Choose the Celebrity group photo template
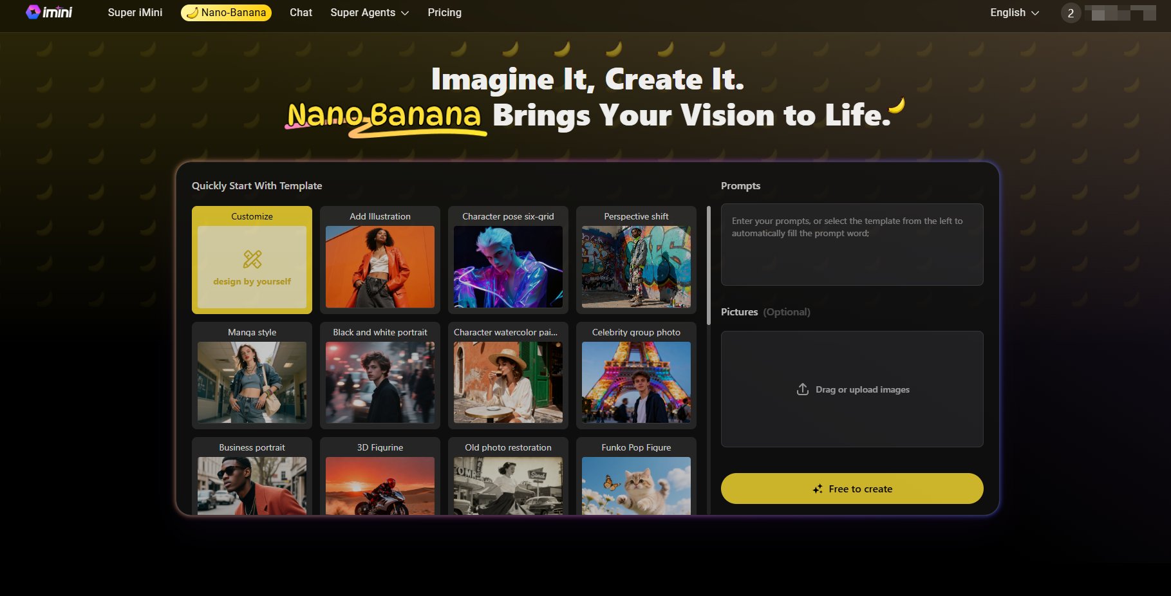The width and height of the screenshot is (1171, 596). click(636, 375)
